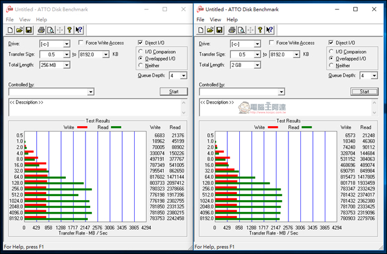
Task: Click yellow Help question icon in left window
Action: pos(69,30)
